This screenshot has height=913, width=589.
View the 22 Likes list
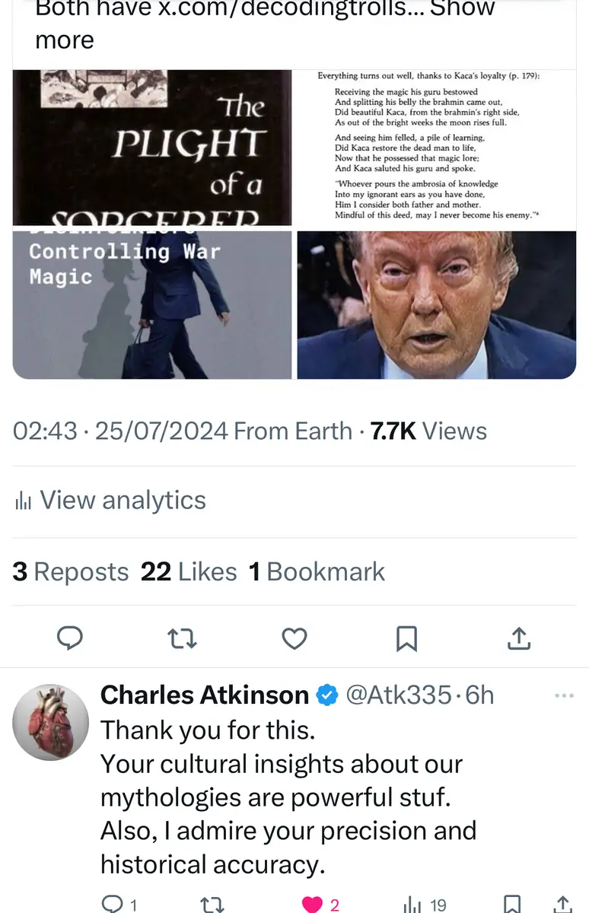[189, 571]
